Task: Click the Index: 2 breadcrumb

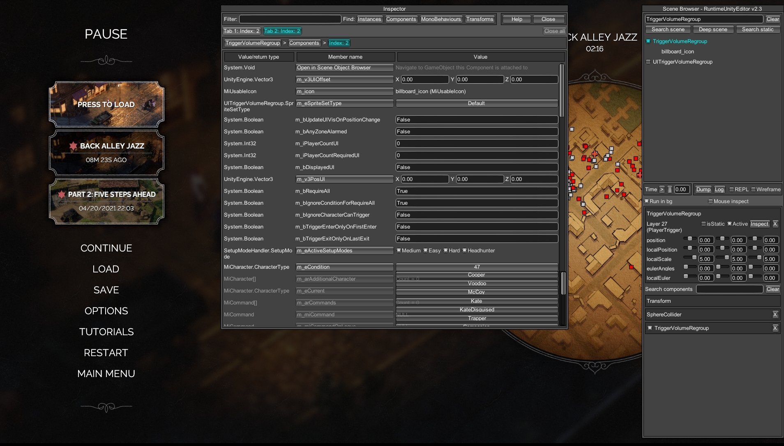Action: click(339, 43)
